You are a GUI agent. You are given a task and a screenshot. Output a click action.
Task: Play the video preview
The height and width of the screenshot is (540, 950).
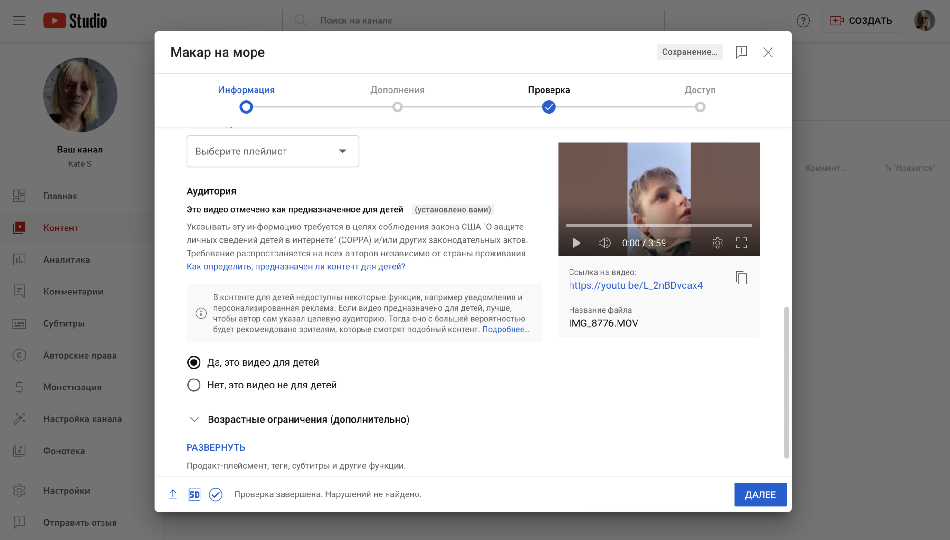coord(576,243)
